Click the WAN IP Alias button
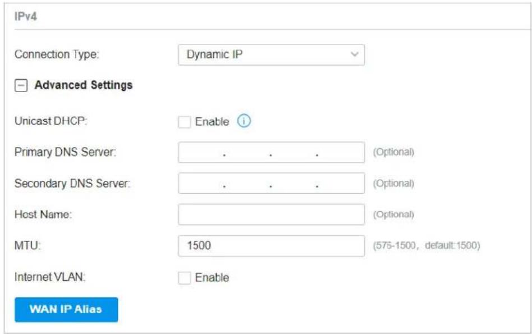Viewport: 532px width, 334px height. tap(66, 309)
